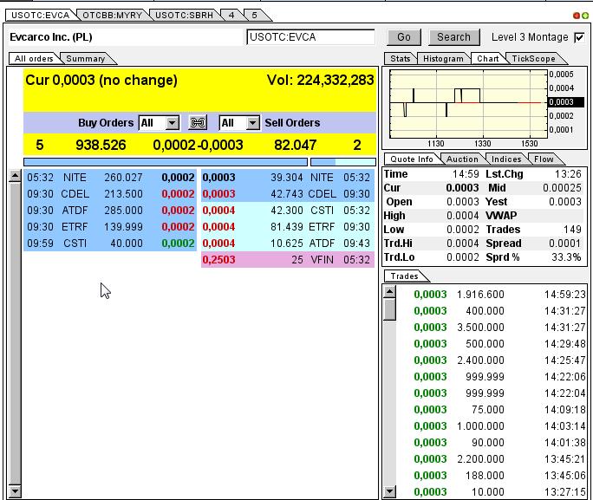Open the Histogram tab

tap(443, 59)
